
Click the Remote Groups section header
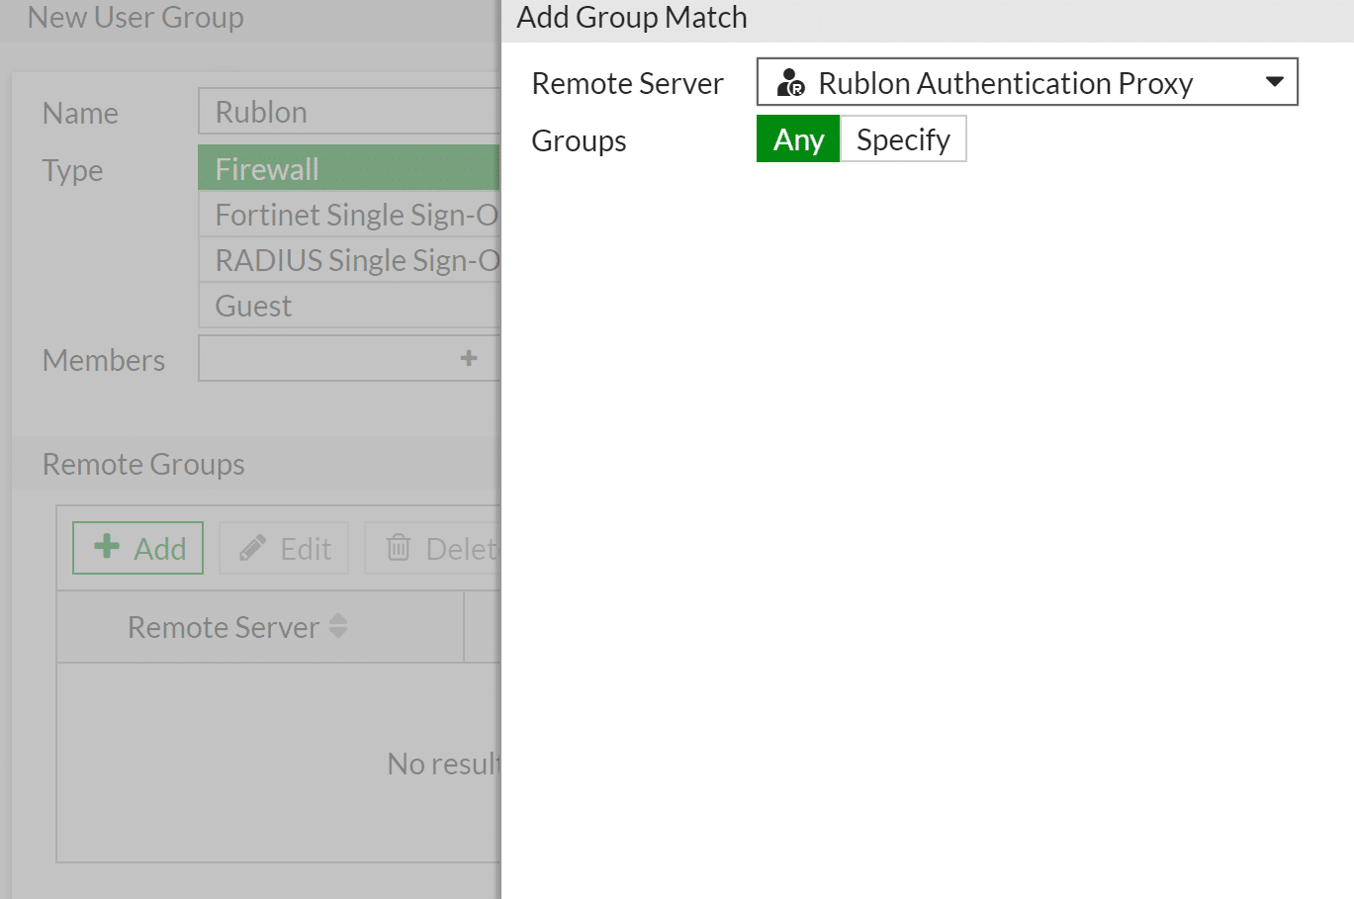point(143,464)
